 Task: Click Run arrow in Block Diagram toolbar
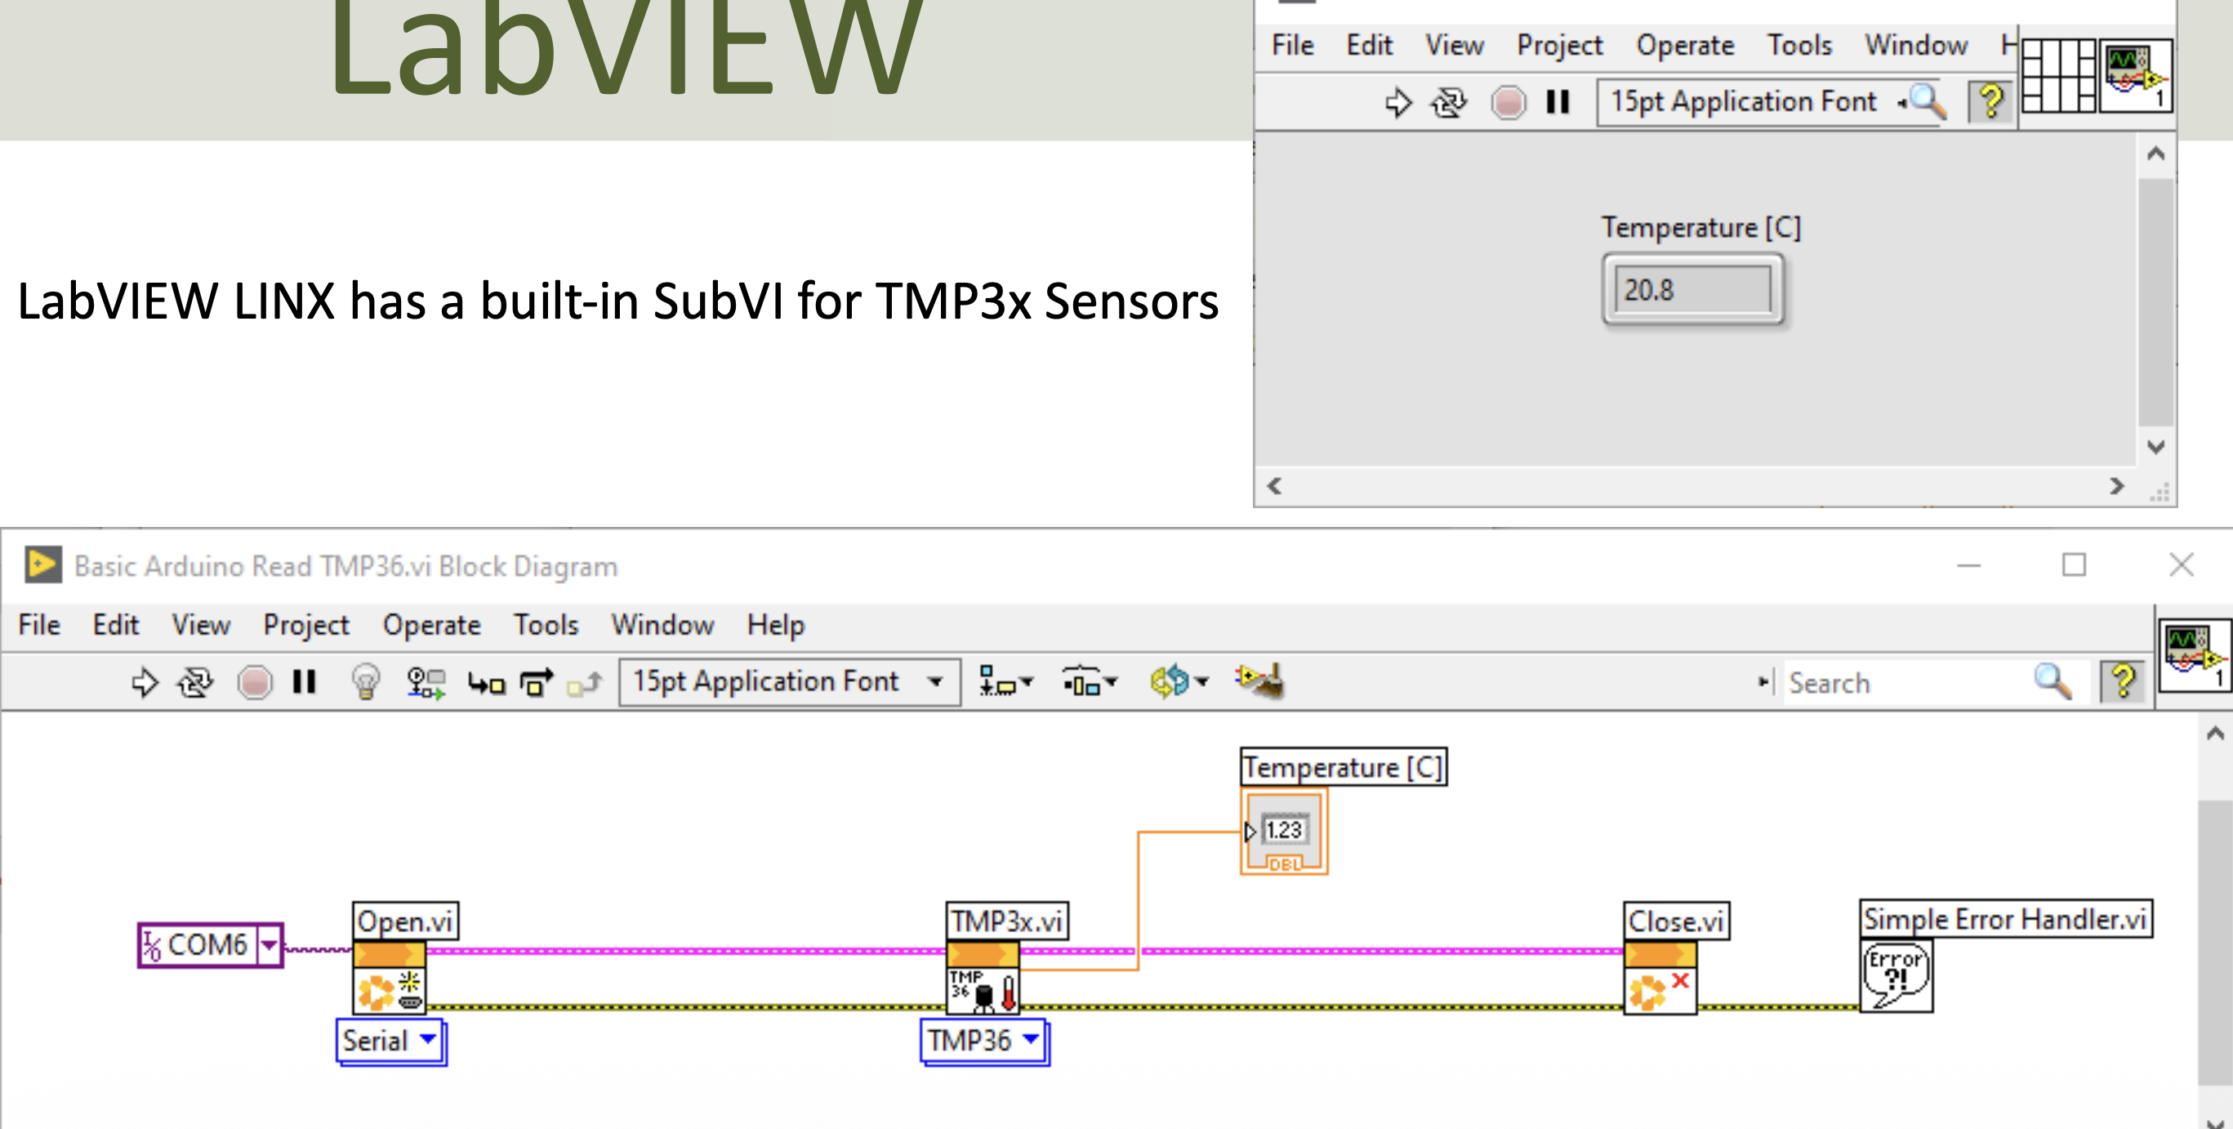pyautogui.click(x=145, y=682)
